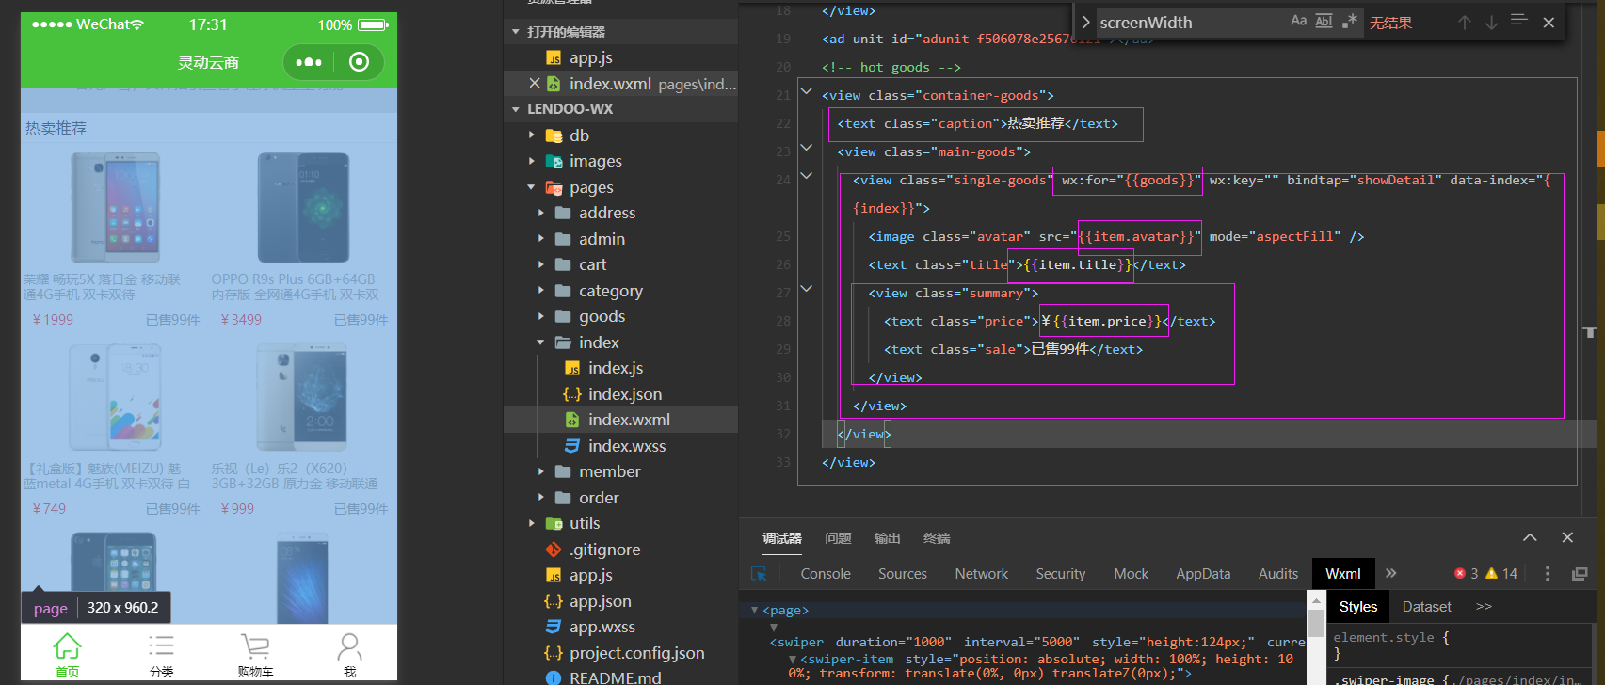Open index.json under index folder

[625, 394]
